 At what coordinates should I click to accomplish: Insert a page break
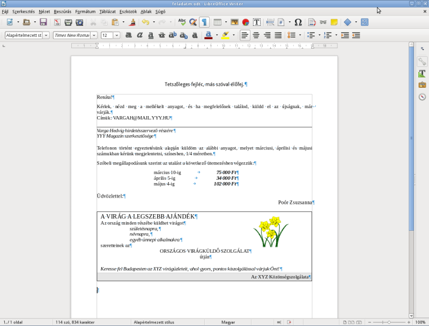point(270,22)
